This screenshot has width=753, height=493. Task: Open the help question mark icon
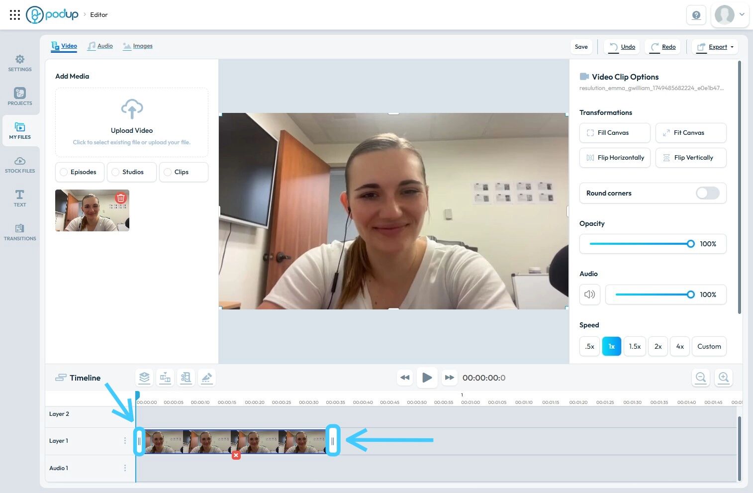(696, 15)
